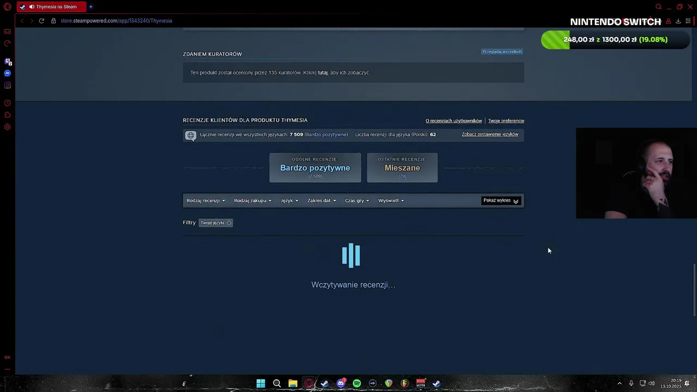Open clock showing 20:19 13.10.2025

671,383
